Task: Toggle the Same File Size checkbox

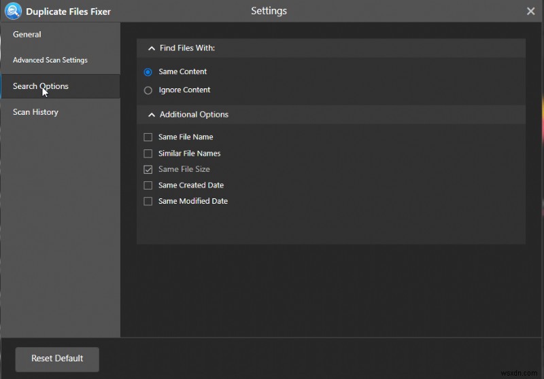Action: pyautogui.click(x=148, y=170)
